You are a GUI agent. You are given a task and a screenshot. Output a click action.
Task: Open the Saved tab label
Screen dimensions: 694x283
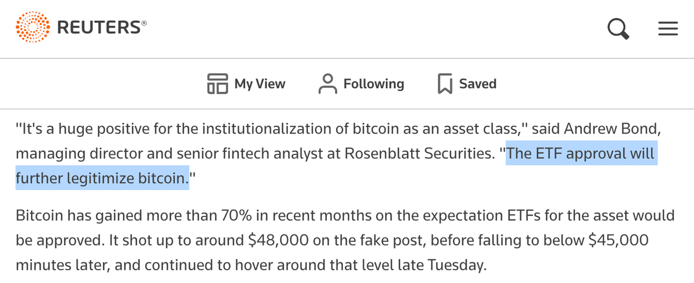tap(478, 84)
